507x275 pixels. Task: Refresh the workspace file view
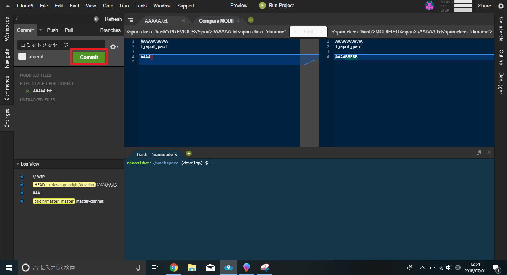point(113,19)
